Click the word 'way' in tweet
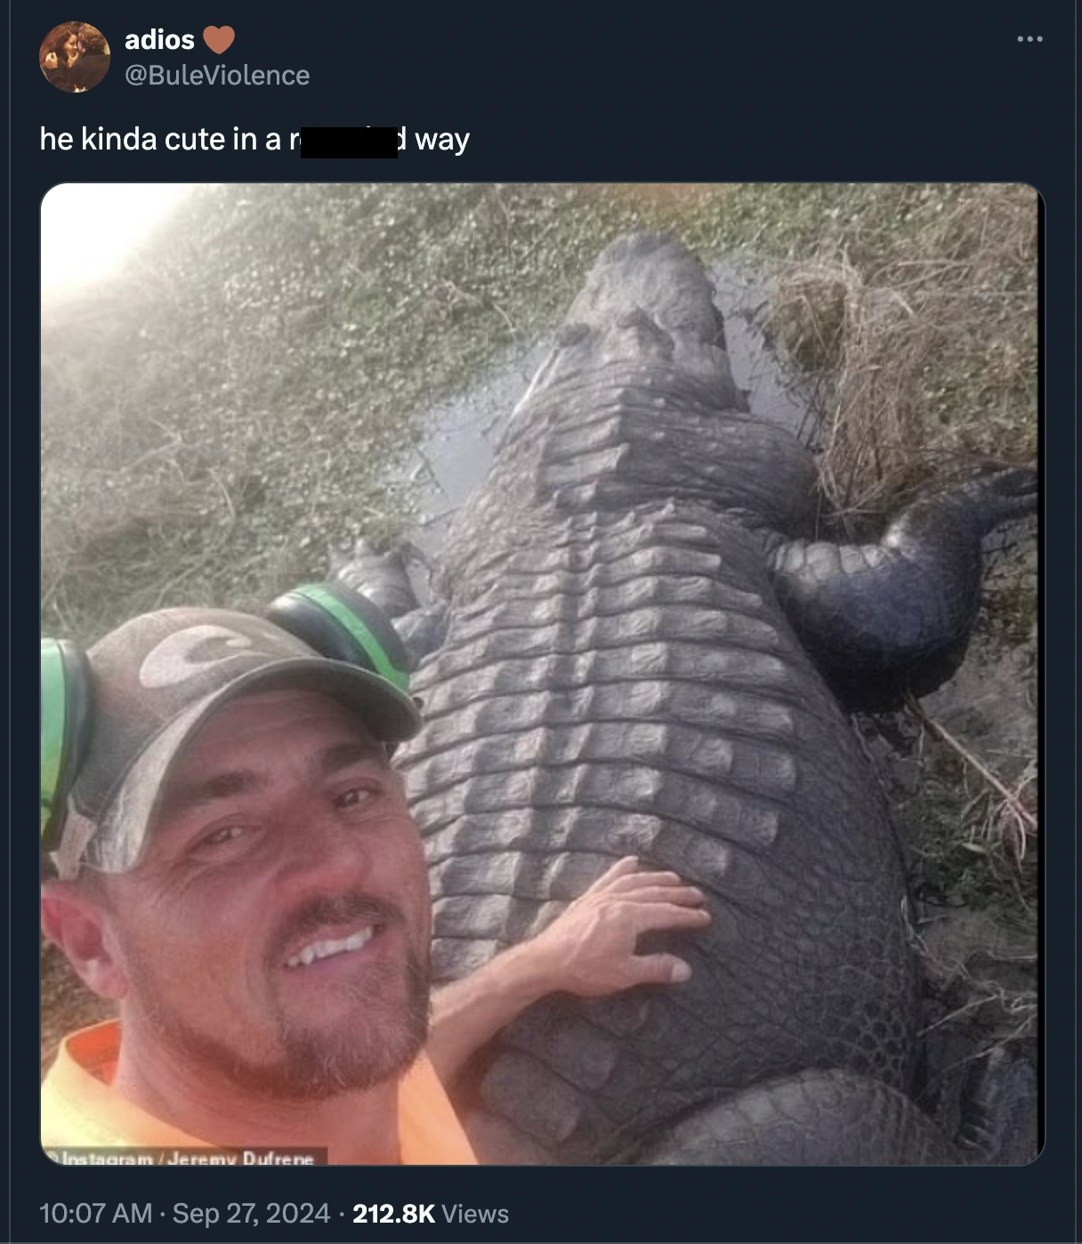 point(442,141)
